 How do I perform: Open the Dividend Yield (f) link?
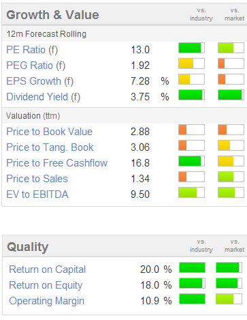click(44, 97)
